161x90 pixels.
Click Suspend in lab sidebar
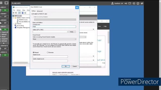click(x=5, y=39)
